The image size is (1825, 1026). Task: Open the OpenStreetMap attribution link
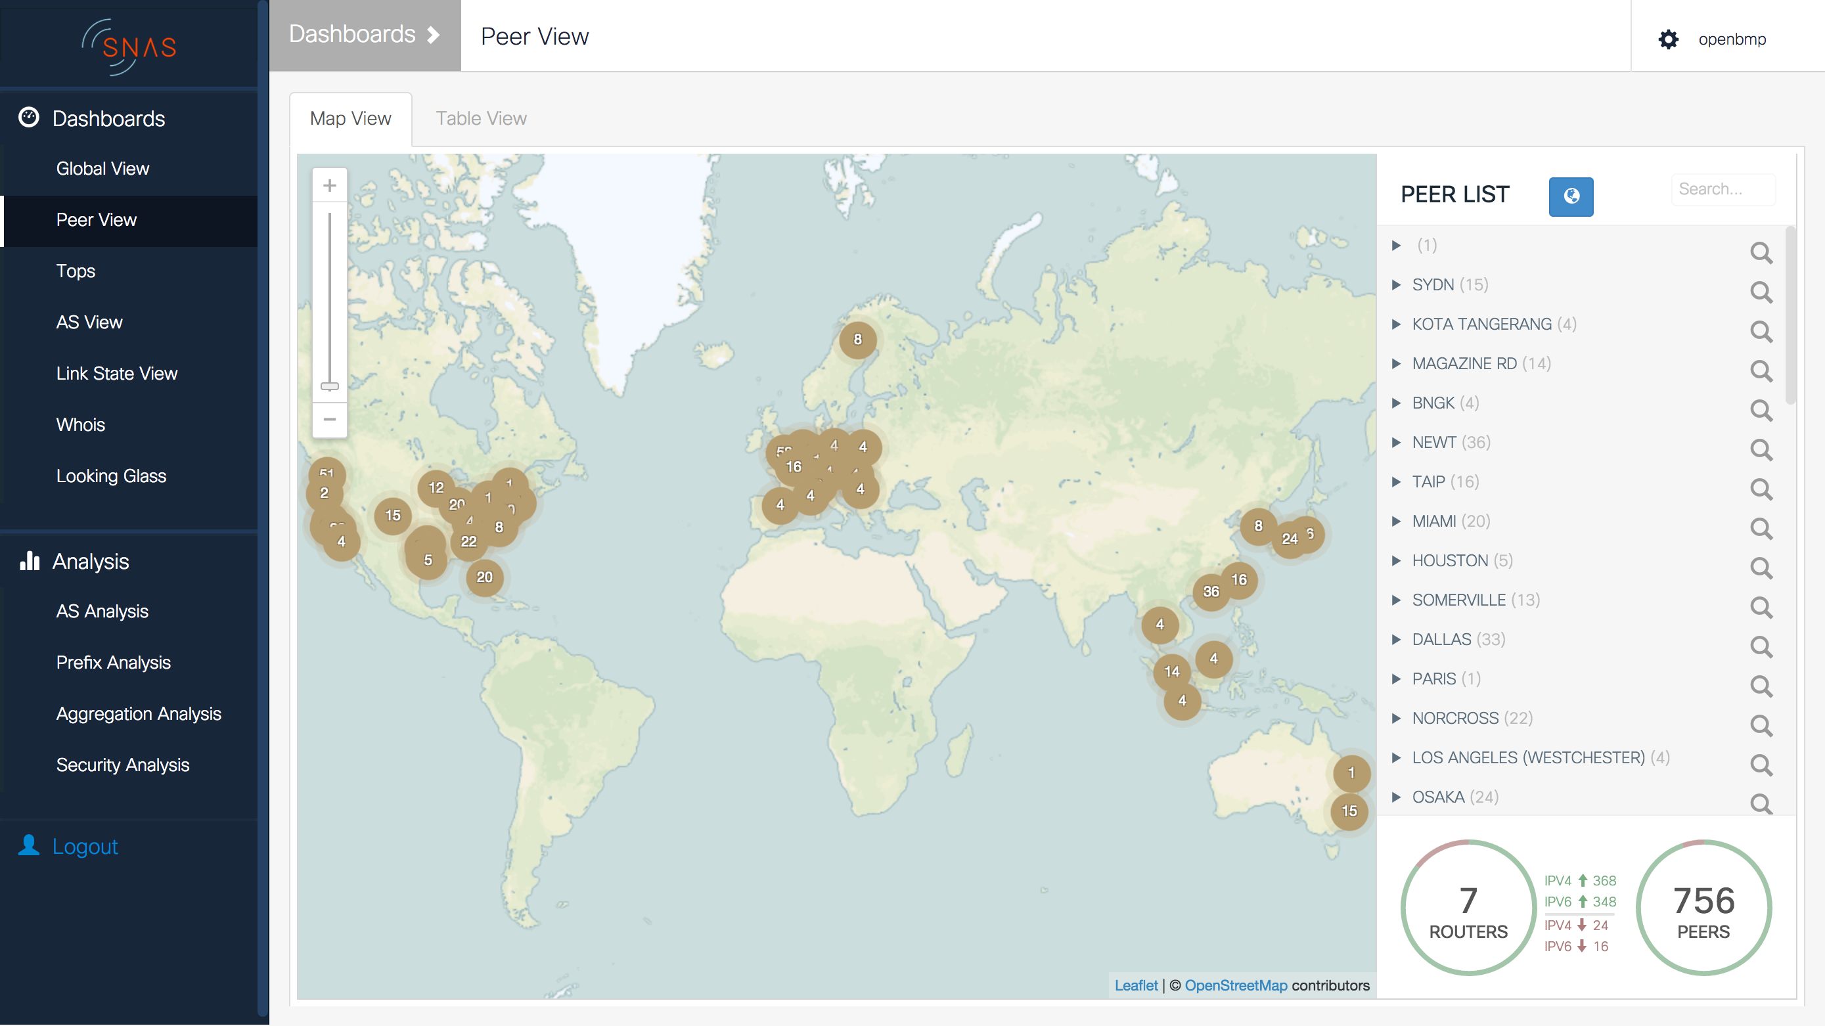click(x=1236, y=986)
